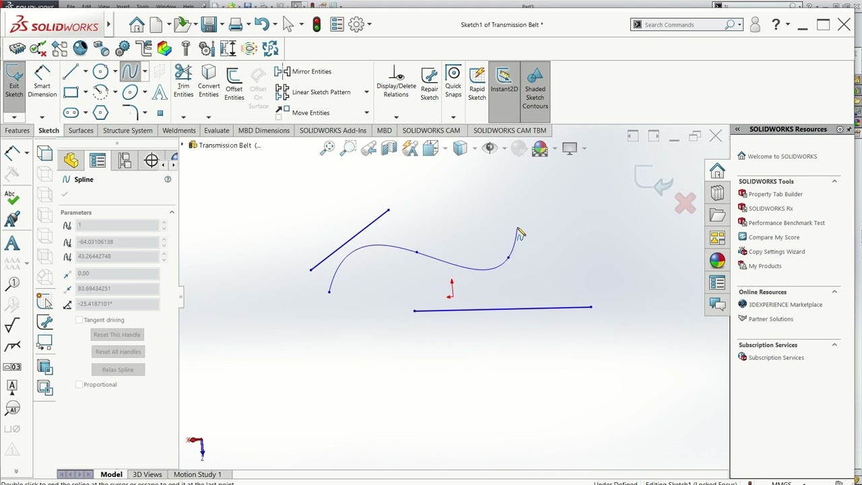Open Performance Benchmark Test link
The width and height of the screenshot is (862, 485).
point(786,223)
